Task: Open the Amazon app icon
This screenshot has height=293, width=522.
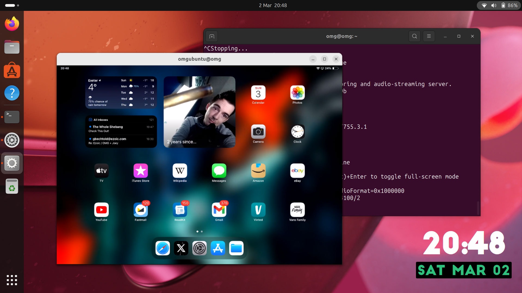Action: (258, 171)
